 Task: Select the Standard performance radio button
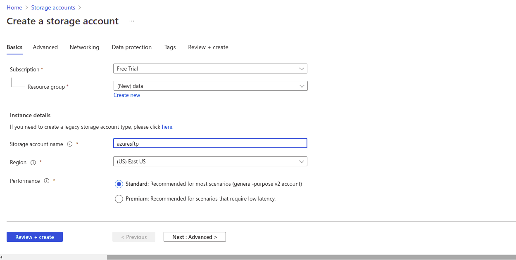click(x=119, y=184)
